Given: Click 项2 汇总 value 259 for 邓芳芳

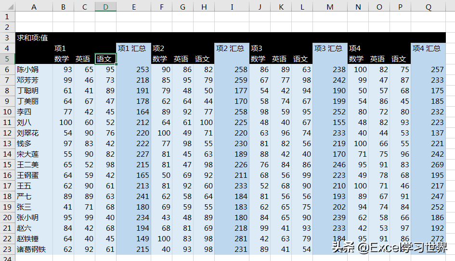Looking at the screenshot, I should 232,80.
